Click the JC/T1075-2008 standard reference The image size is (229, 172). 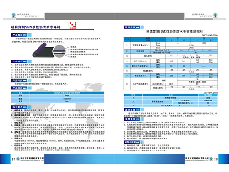click(x=211, y=93)
